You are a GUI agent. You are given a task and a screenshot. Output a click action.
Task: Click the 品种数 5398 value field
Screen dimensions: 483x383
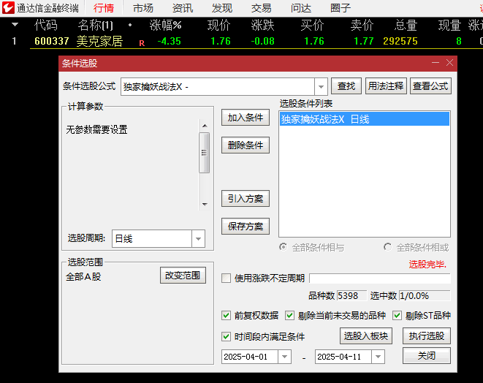351,296
